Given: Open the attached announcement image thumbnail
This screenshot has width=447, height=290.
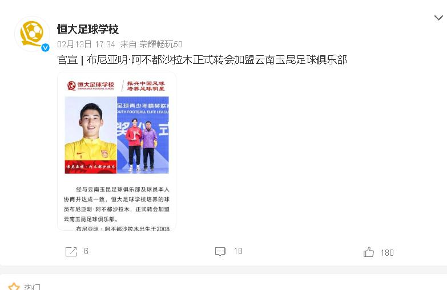Looking at the screenshot, I should pyautogui.click(x=116, y=151).
